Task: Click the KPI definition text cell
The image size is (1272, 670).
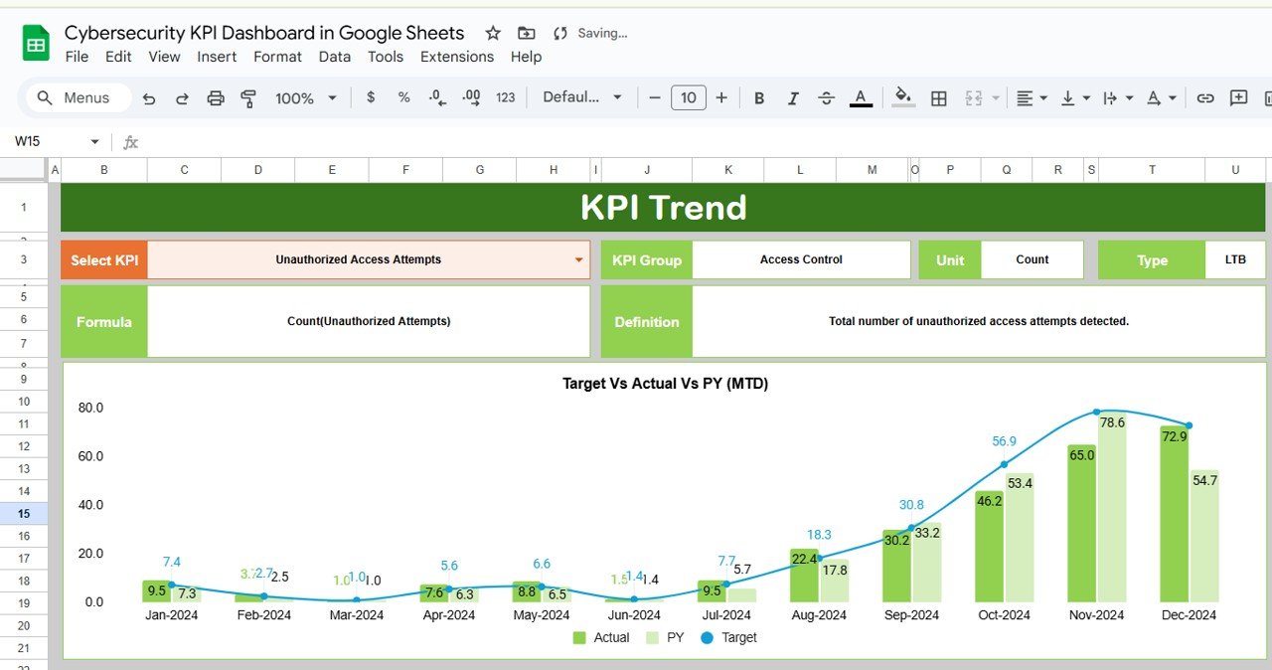Action: click(979, 321)
